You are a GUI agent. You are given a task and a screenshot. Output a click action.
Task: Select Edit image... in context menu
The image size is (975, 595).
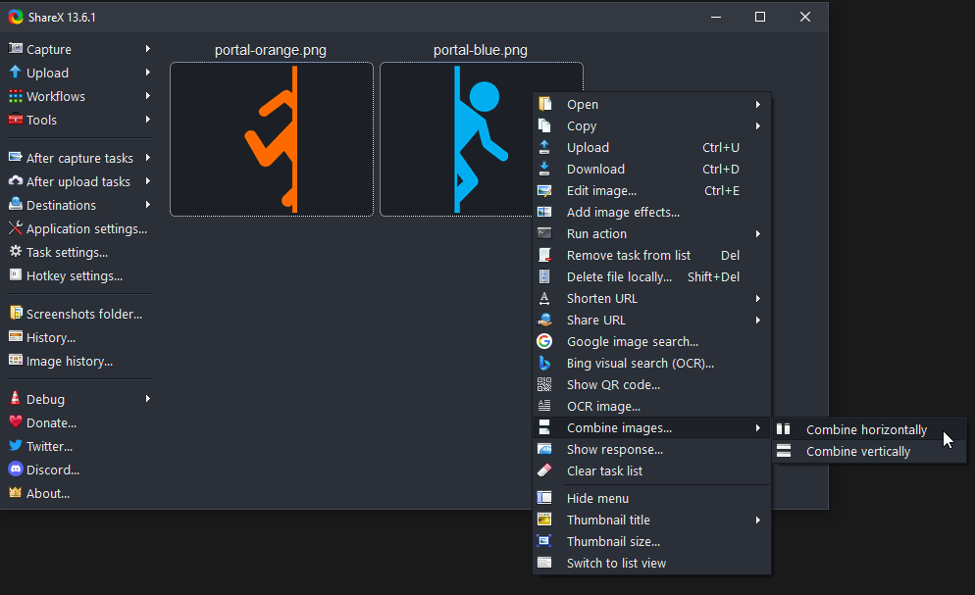651,191
